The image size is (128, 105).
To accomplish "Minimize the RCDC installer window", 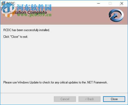I will pyautogui.click(x=99, y=3).
